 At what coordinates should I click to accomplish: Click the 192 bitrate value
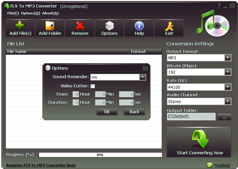tap(172, 72)
